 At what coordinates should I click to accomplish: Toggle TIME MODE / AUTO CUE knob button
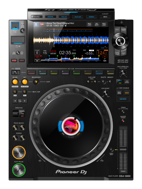point(18,53)
